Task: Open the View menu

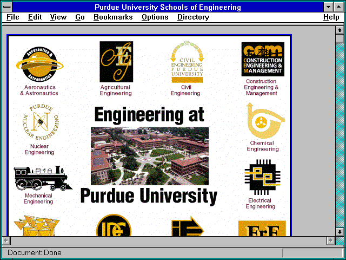Action: [58, 17]
